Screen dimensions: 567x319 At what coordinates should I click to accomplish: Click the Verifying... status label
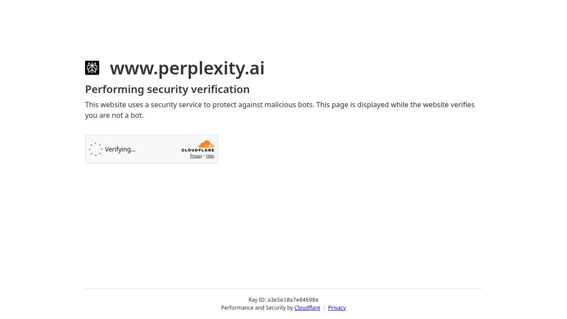tap(120, 149)
